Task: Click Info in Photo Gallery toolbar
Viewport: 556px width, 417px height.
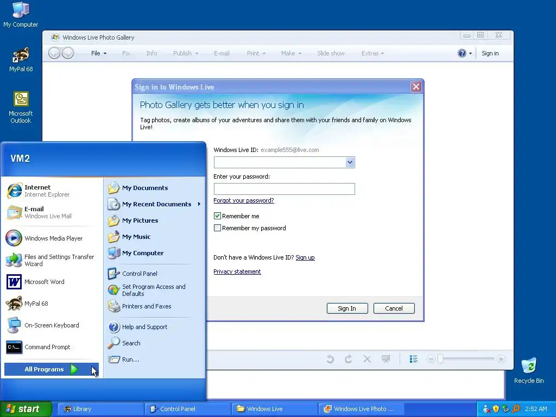Action: (x=151, y=53)
